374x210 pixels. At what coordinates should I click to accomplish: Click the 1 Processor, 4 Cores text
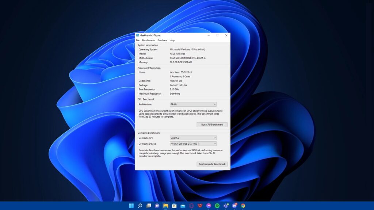pyautogui.click(x=180, y=77)
